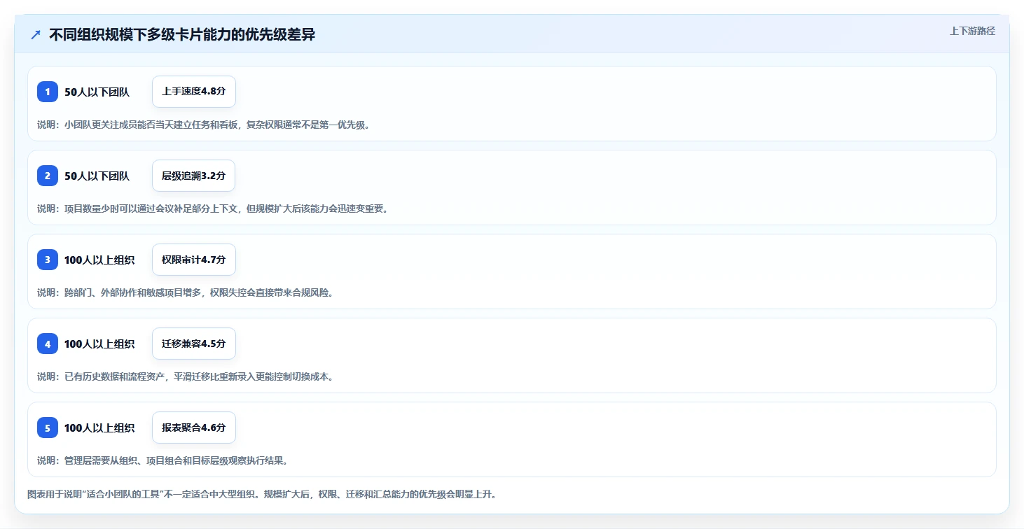Click the number 1 badge
This screenshot has height=529, width=1024.
click(48, 92)
